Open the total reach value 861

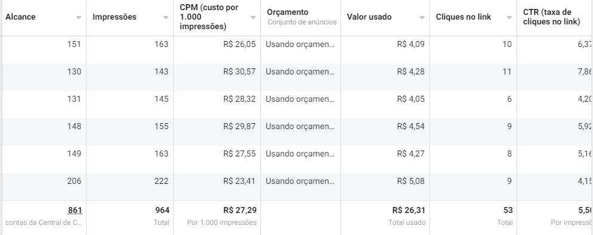click(x=75, y=210)
